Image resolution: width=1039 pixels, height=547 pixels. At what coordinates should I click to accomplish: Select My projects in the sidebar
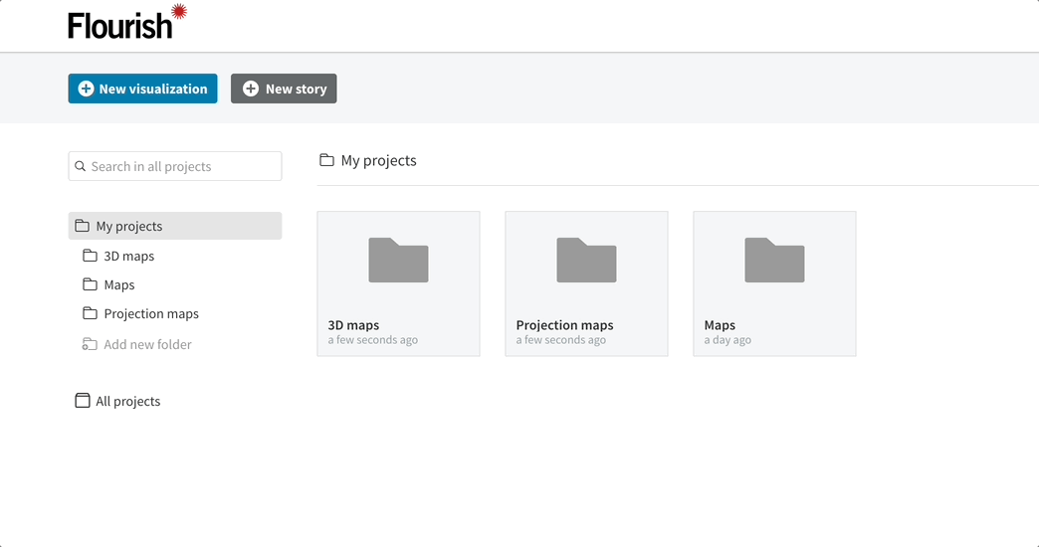pyautogui.click(x=175, y=226)
